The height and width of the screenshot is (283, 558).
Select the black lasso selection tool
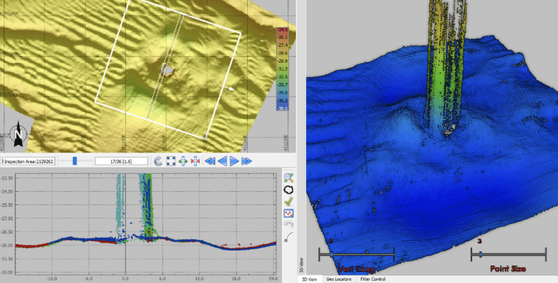point(289,189)
